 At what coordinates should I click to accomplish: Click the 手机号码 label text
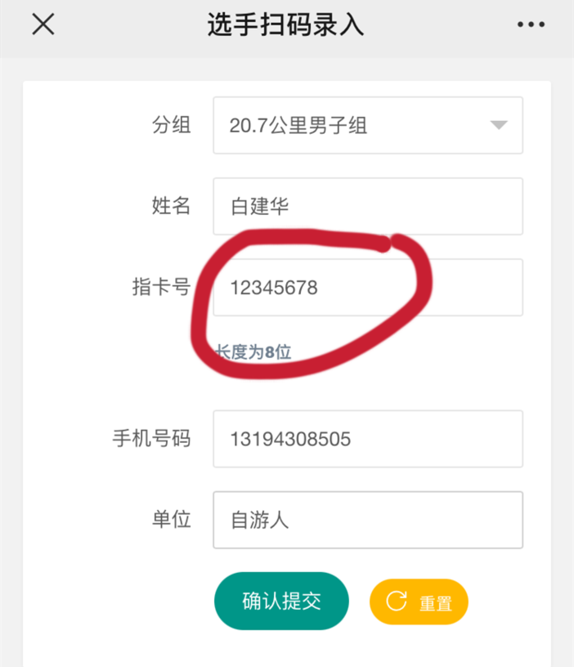[x=151, y=439]
